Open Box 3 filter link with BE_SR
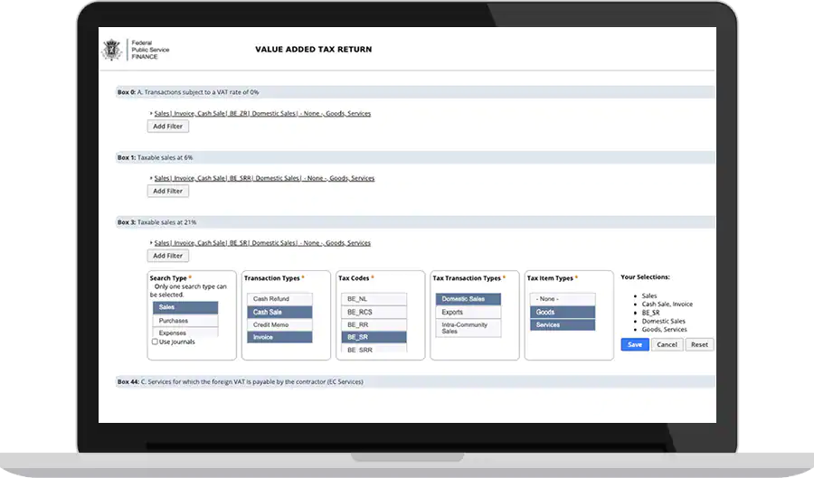This screenshot has width=814, height=478. (262, 243)
